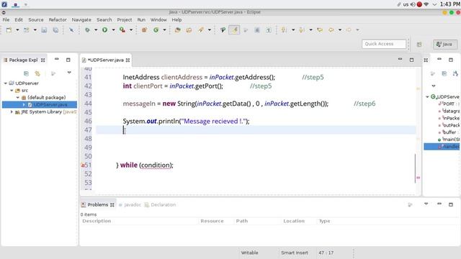Screen dimensions: 461x259
Task: Open the Project menu
Action: pos(125,19)
